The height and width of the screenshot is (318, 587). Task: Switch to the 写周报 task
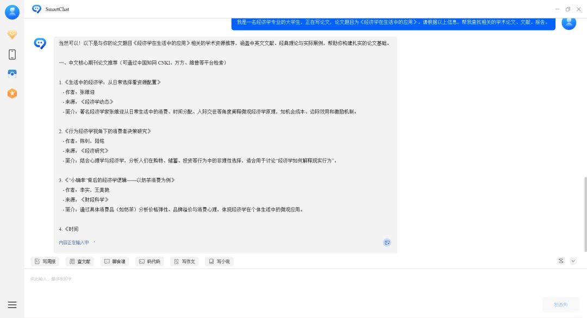[x=46, y=261]
